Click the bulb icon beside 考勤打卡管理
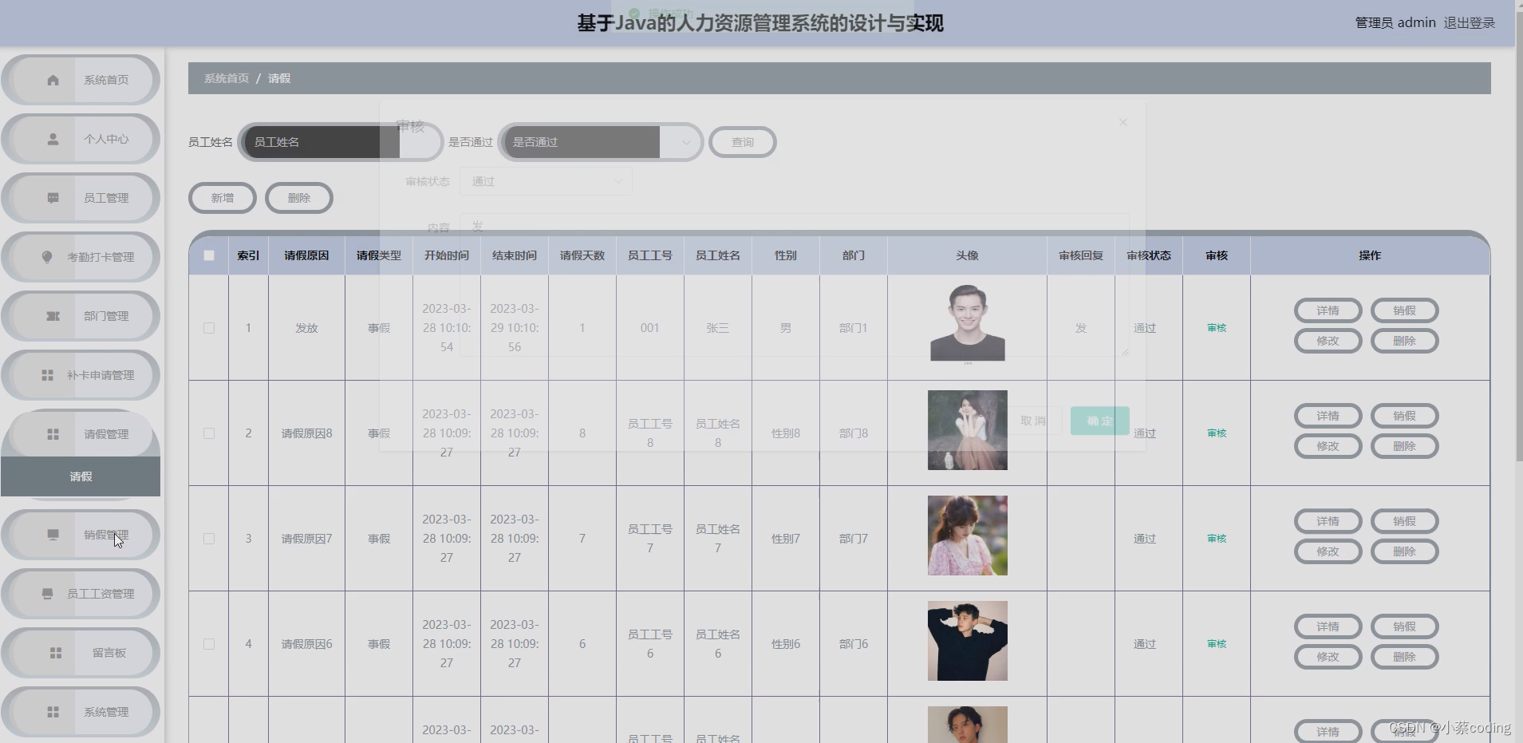Screen dimensions: 1523x743 (x=47, y=257)
